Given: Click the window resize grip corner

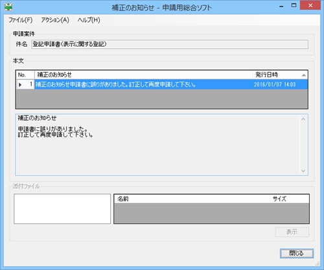Looking at the screenshot, I should pos(318,264).
